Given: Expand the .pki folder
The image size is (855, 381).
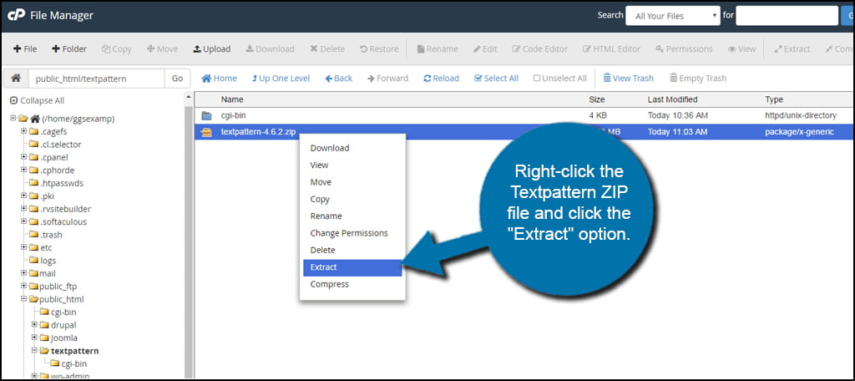Looking at the screenshot, I should pyautogui.click(x=23, y=196).
